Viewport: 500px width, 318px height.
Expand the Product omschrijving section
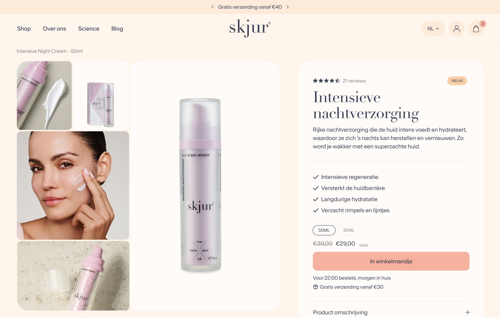pyautogui.click(x=392, y=312)
